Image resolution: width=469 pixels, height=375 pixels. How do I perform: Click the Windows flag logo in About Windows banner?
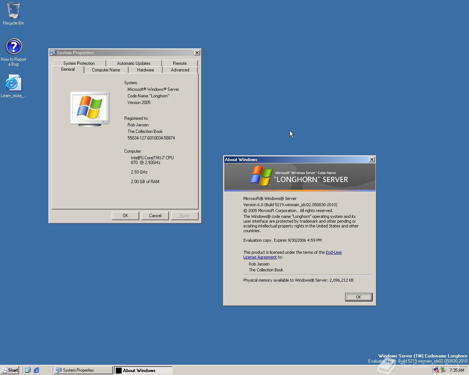261,176
